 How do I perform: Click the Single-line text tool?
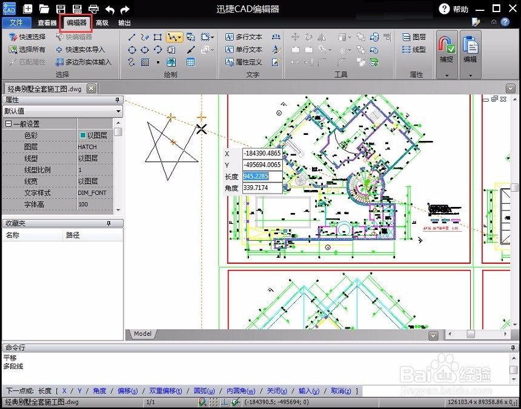click(x=244, y=50)
